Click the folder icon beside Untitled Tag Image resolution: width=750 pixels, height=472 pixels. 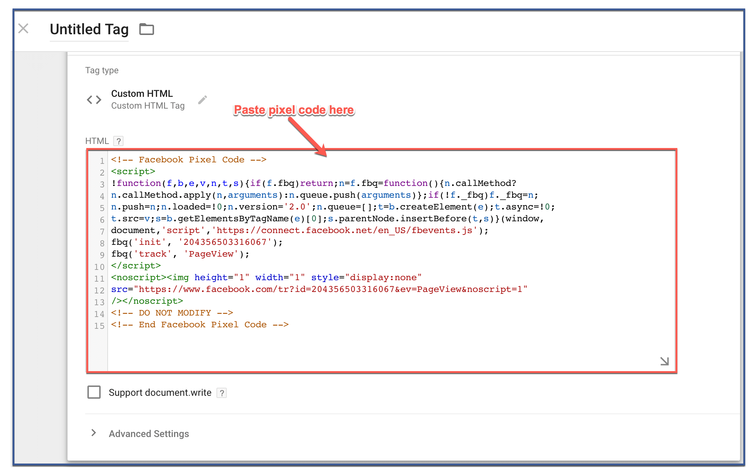[x=146, y=29]
